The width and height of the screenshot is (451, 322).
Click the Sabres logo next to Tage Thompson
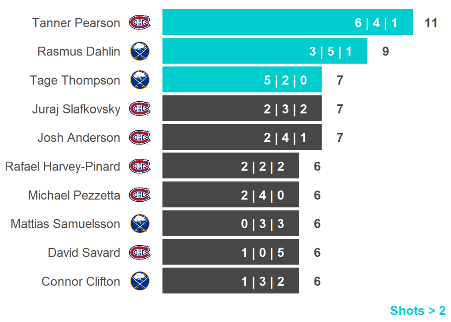click(140, 80)
